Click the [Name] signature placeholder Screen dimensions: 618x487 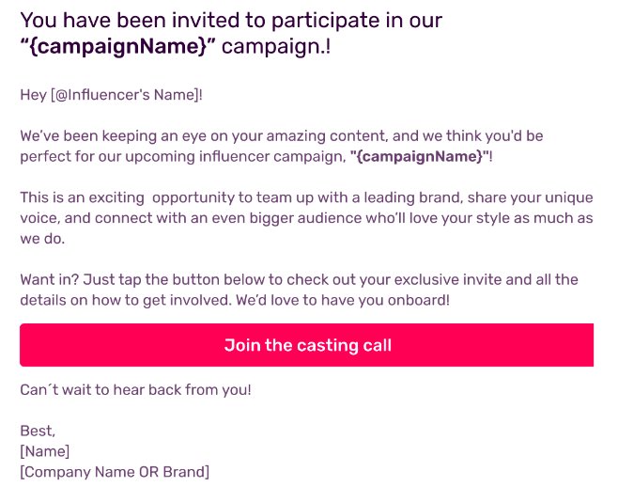[x=44, y=451]
